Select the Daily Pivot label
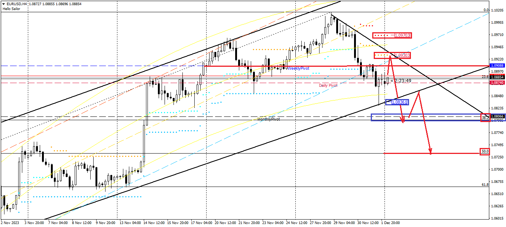This screenshot has height=227, width=506. [328, 85]
